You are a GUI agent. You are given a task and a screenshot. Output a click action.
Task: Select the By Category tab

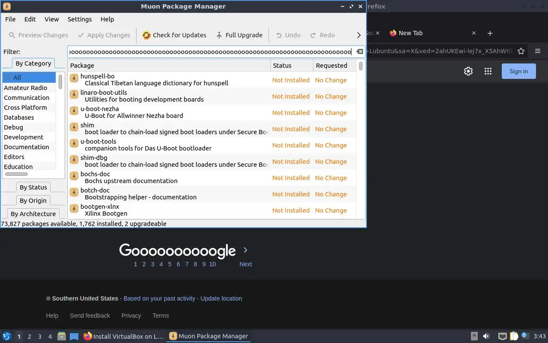(x=33, y=63)
